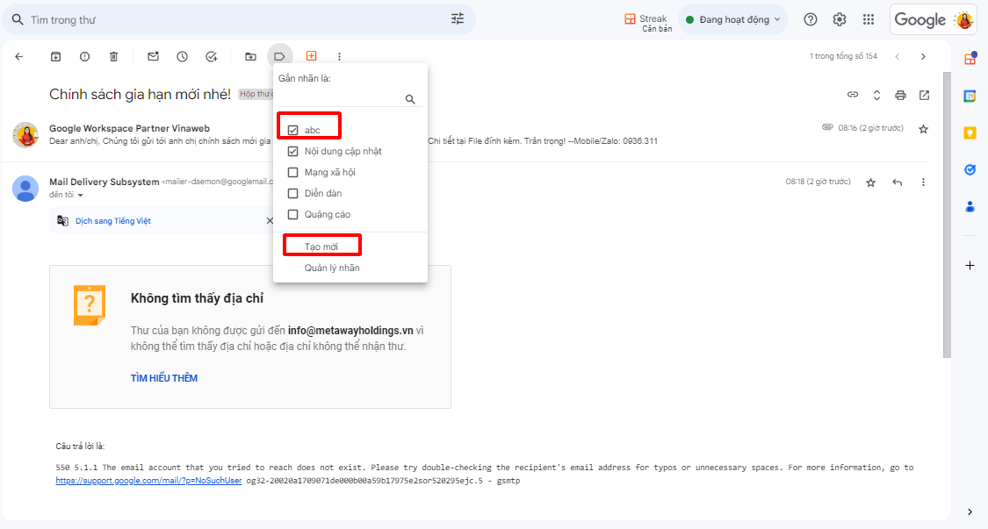The image size is (988, 529).
Task: Enable the Quảng cáo label checkbox
Action: (x=293, y=214)
